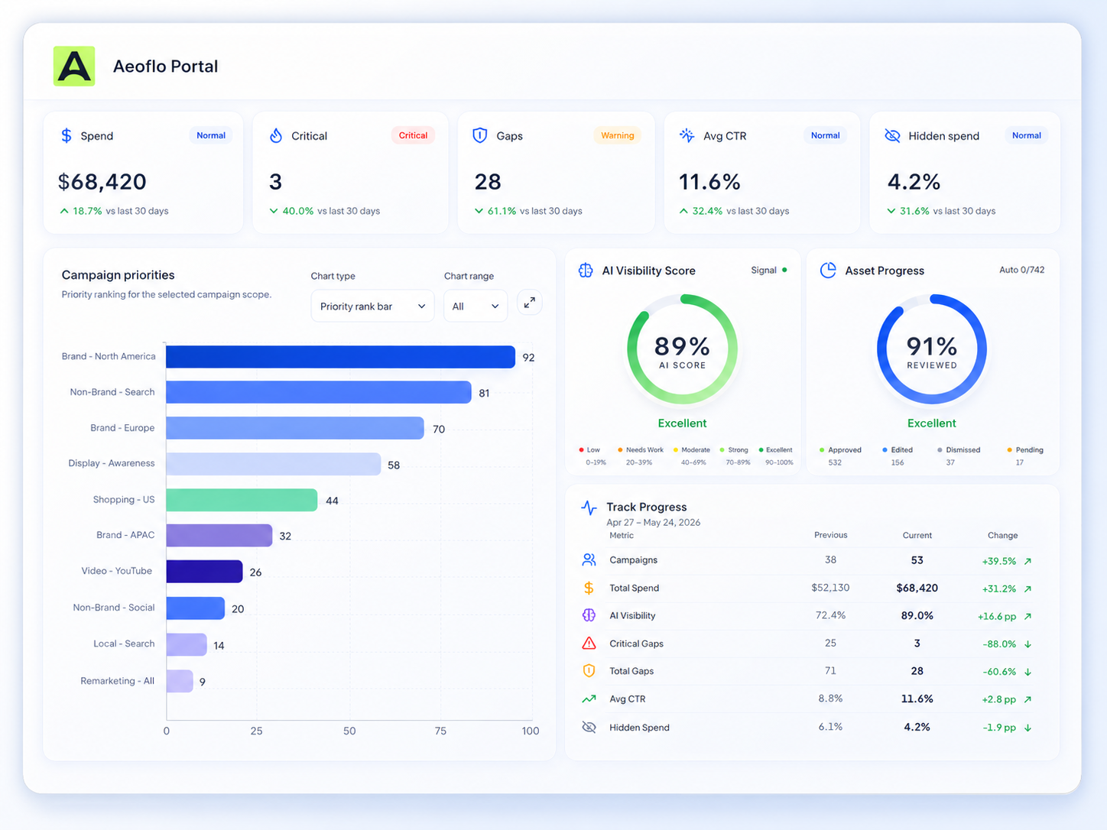Click the Aeoflo green A logo

pos(74,66)
